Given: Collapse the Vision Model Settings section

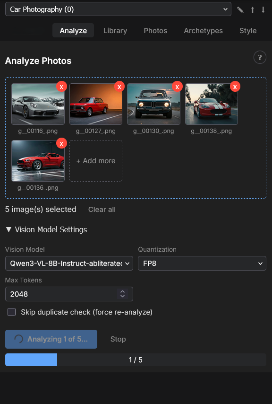Looking at the screenshot, I should (x=46, y=229).
